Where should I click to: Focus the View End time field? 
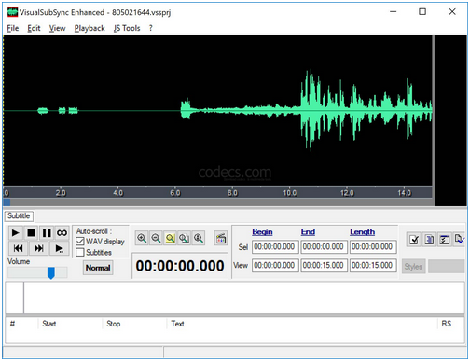(324, 266)
